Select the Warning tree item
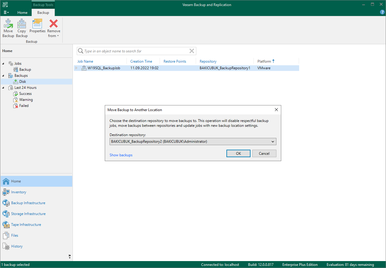386x268 pixels. 26,100
